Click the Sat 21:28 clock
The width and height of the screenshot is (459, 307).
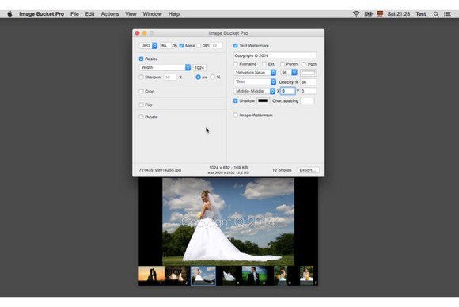coord(398,14)
